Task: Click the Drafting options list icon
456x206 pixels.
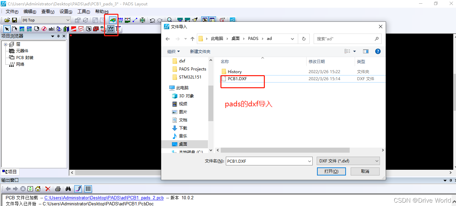Action: (118, 29)
